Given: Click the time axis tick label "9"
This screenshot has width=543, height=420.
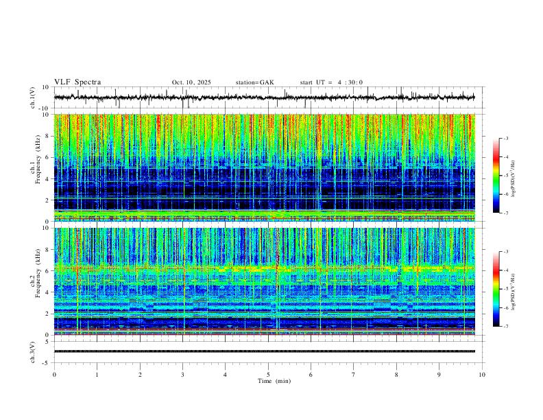Looking at the screenshot, I should pyautogui.click(x=439, y=375).
